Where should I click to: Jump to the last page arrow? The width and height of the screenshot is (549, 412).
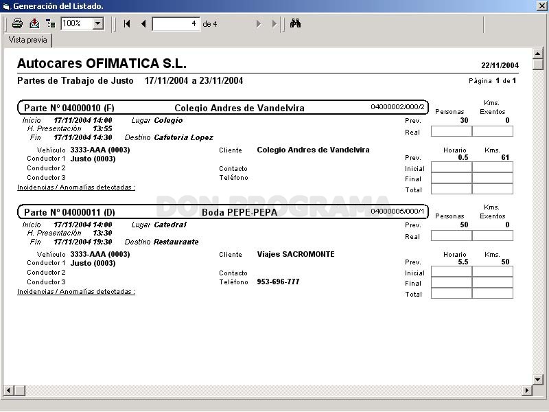(x=274, y=23)
